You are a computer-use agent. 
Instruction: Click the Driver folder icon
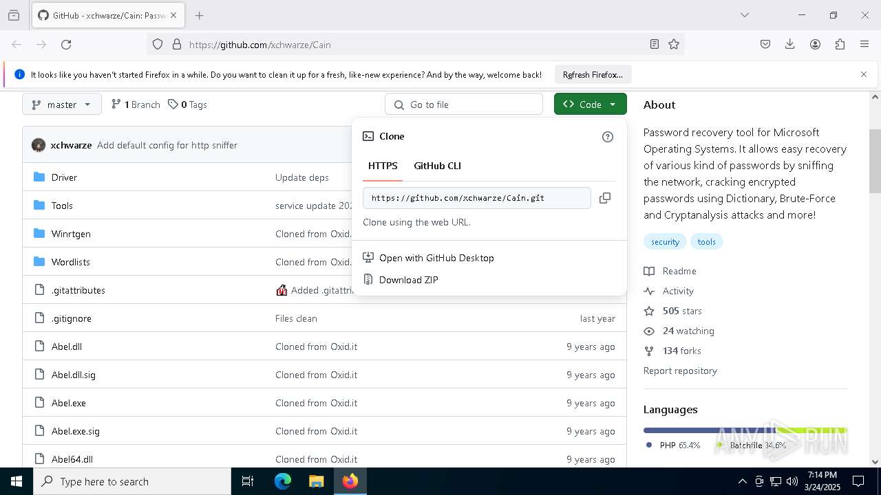coord(39,177)
